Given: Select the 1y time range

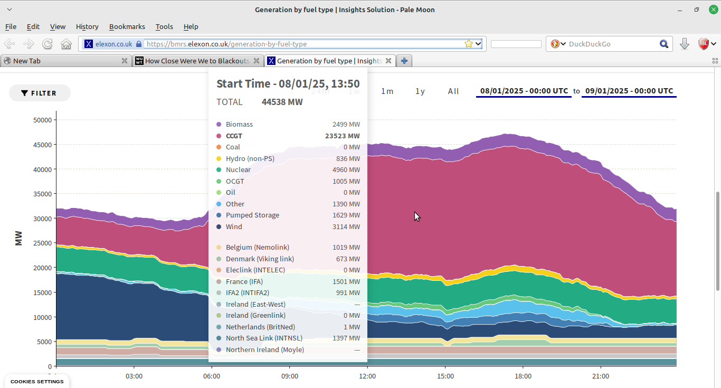Looking at the screenshot, I should (420, 91).
